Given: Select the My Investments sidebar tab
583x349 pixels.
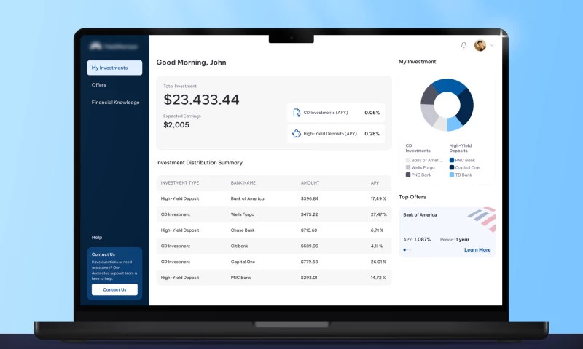Looking at the screenshot, I should (x=114, y=68).
